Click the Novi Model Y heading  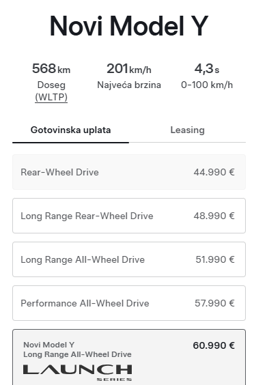[129, 26]
